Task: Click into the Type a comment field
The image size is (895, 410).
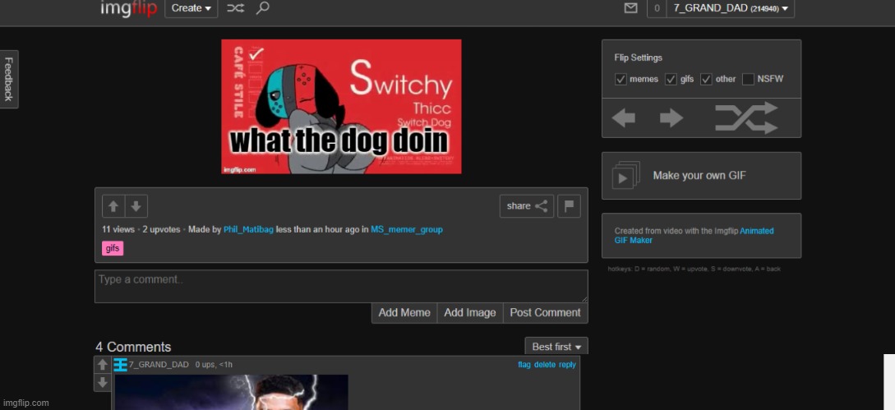Action: [x=340, y=286]
